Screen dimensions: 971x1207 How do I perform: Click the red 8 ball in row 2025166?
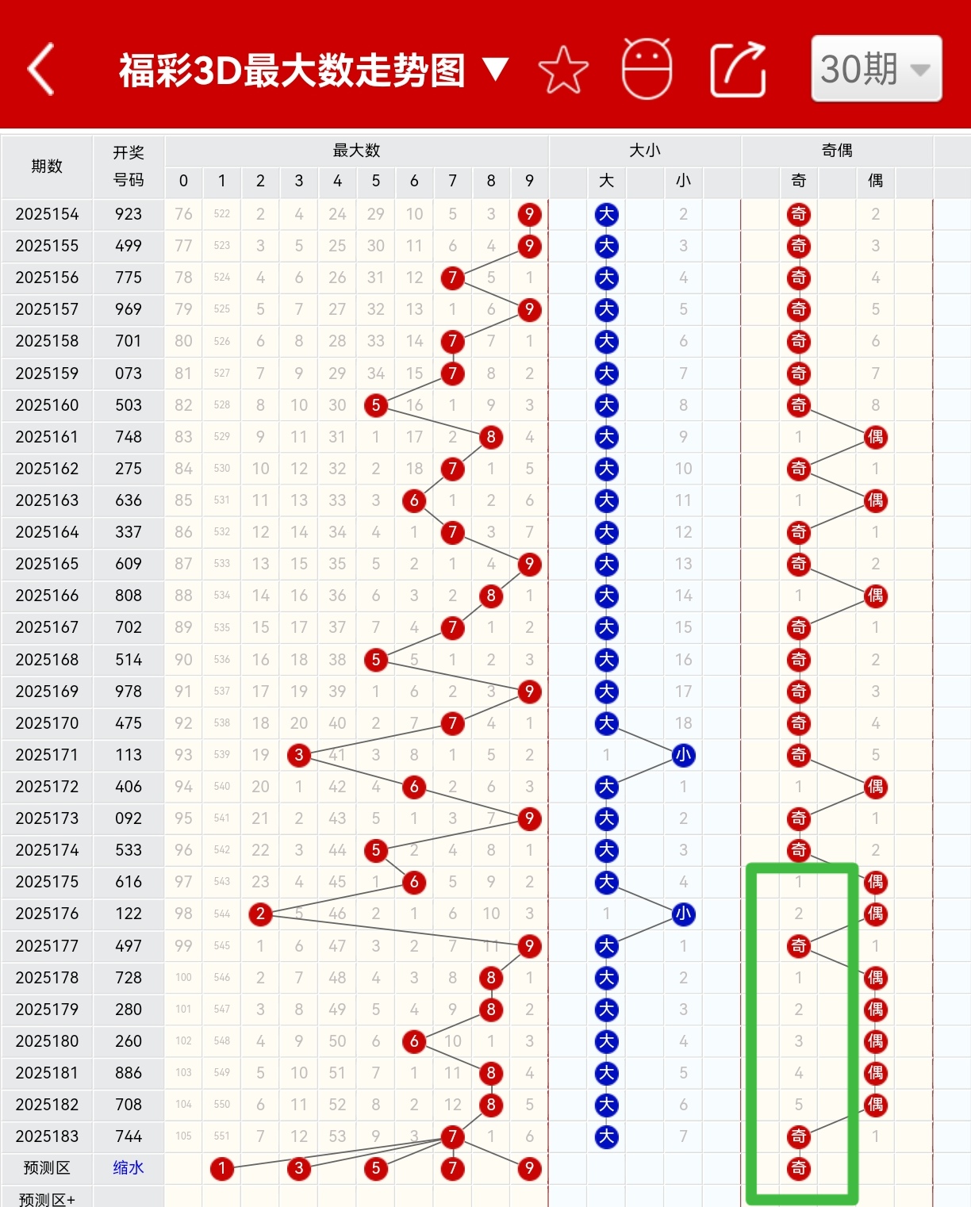[x=491, y=596]
